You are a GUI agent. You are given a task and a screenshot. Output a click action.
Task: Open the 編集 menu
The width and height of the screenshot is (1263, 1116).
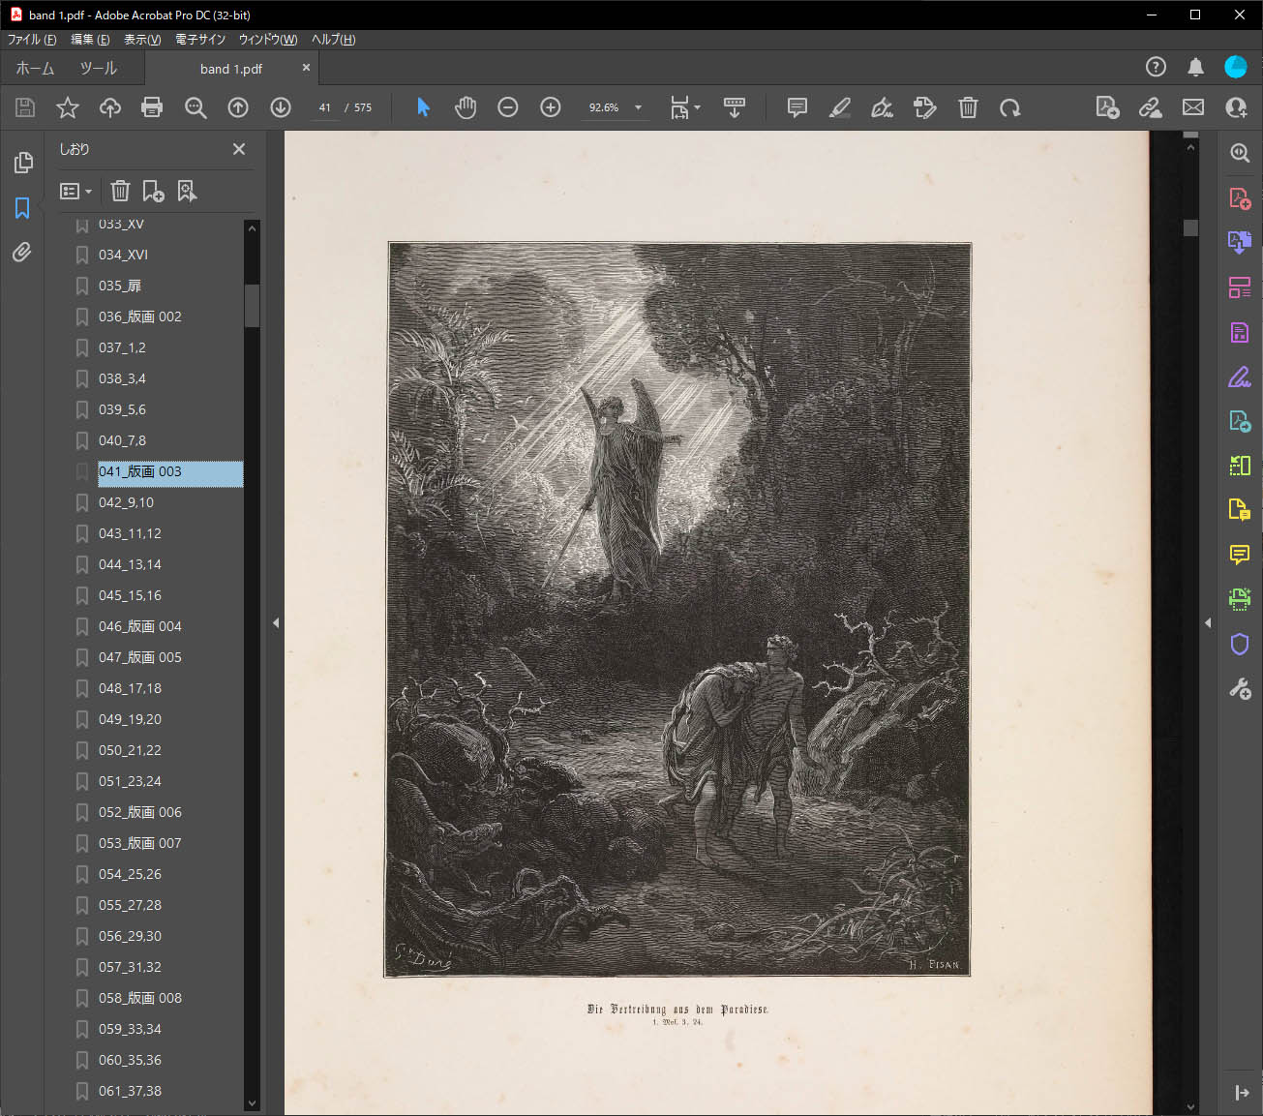(90, 40)
